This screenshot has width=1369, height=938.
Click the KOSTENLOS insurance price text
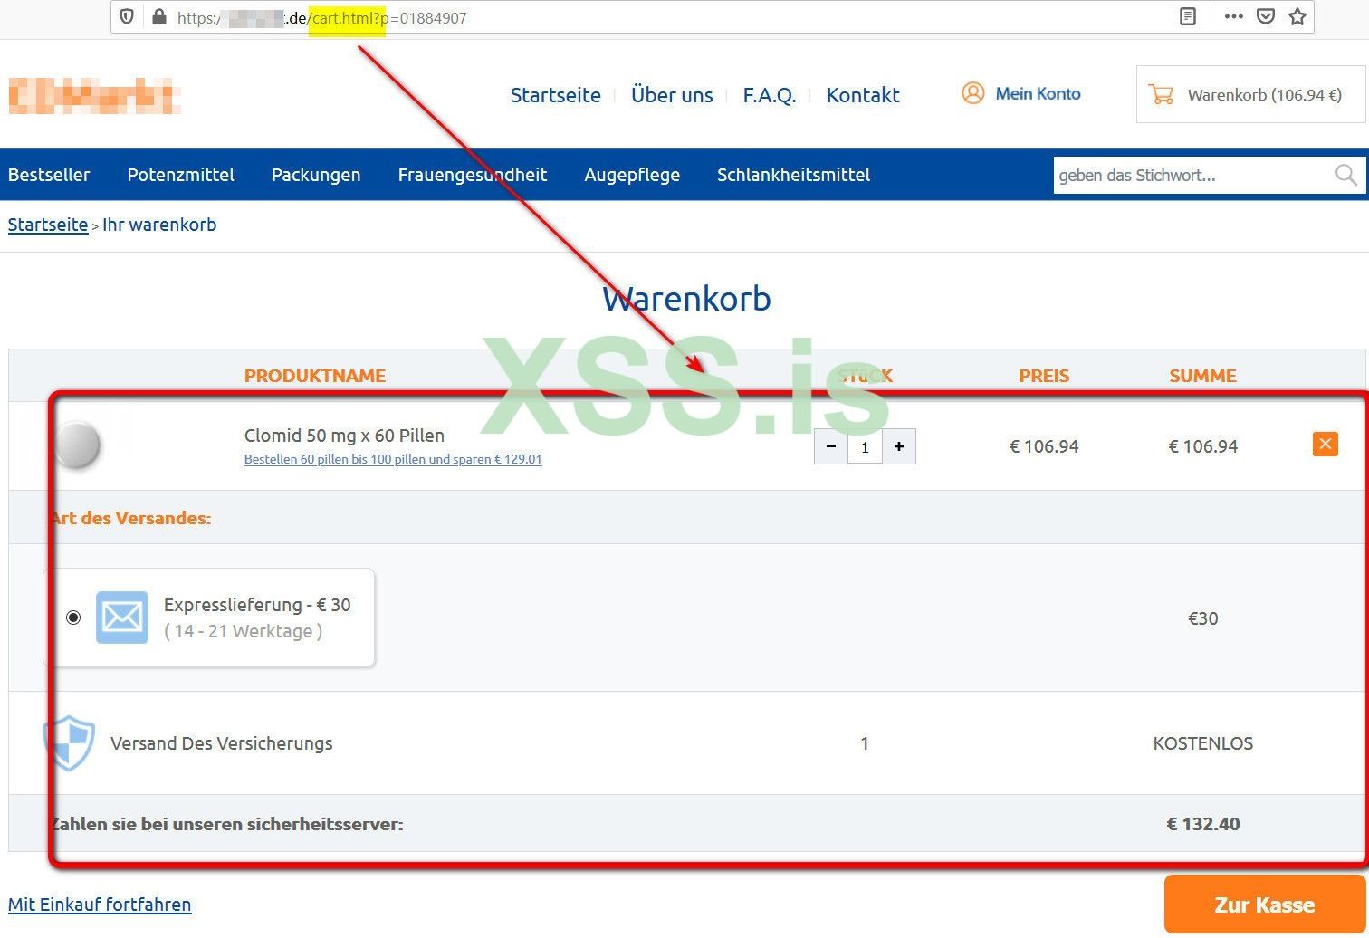(x=1203, y=743)
